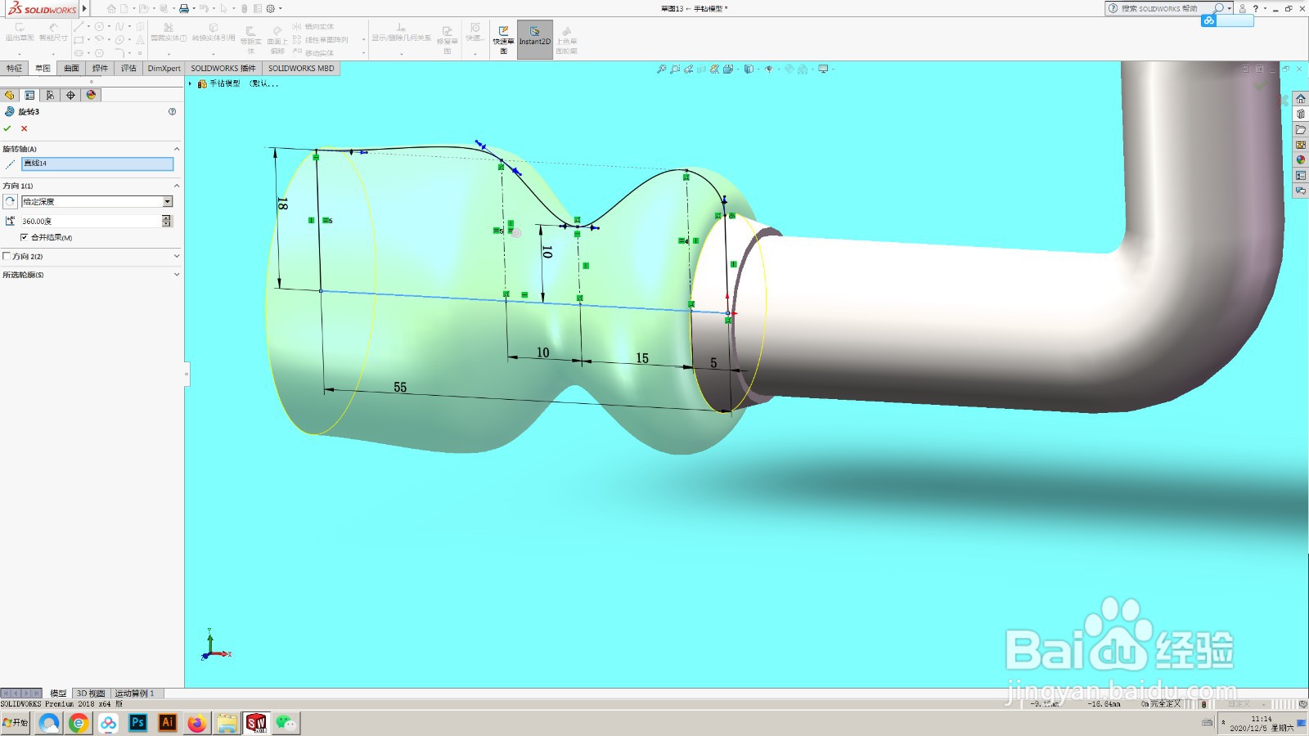Click the reverse direction button

pyautogui.click(x=10, y=201)
